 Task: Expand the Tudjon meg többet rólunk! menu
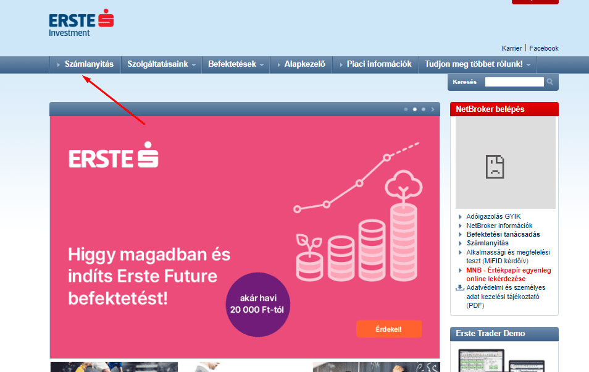click(477, 64)
